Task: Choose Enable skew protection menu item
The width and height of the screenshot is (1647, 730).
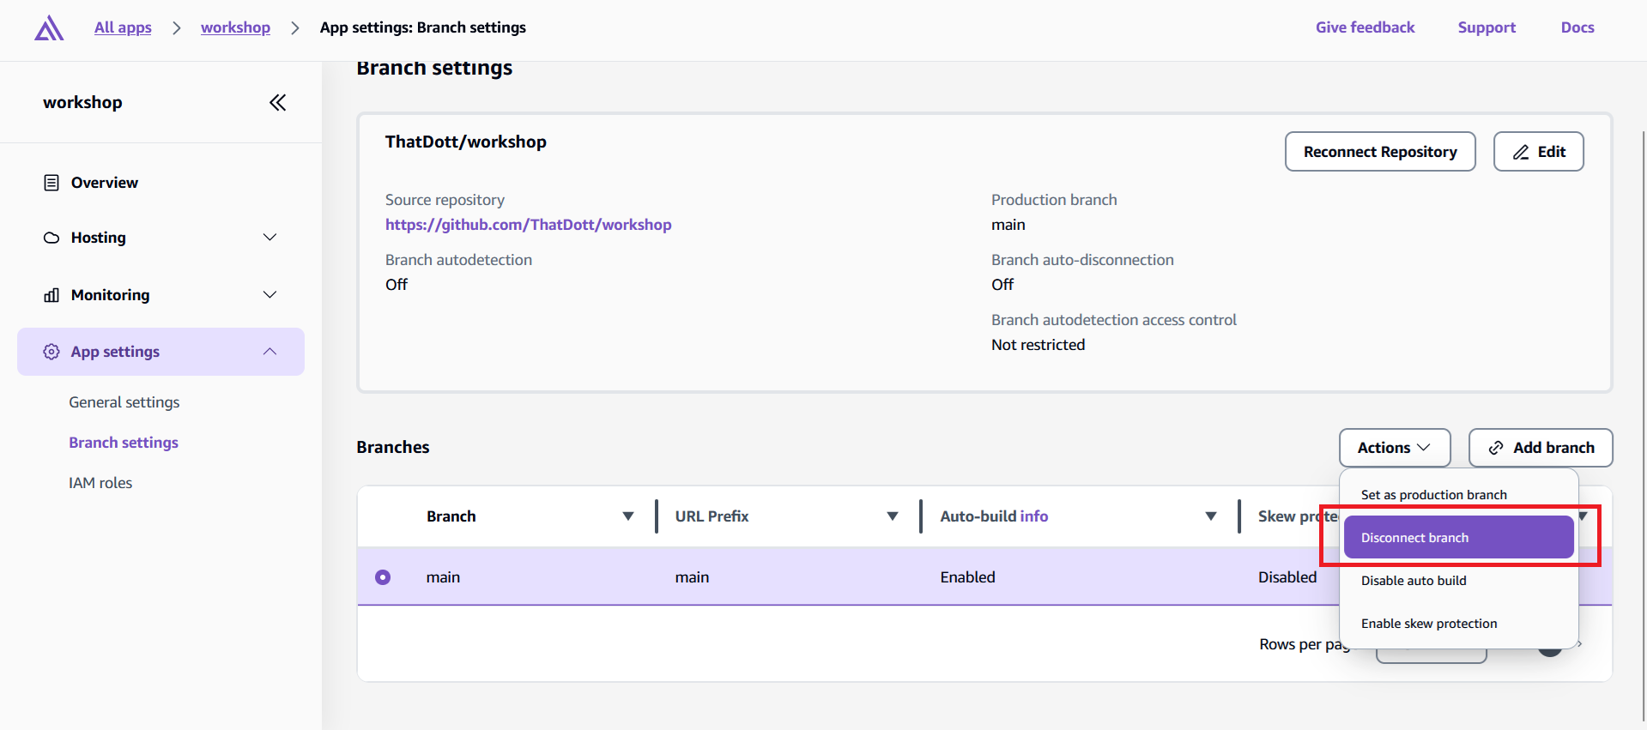Action: [1459, 624]
